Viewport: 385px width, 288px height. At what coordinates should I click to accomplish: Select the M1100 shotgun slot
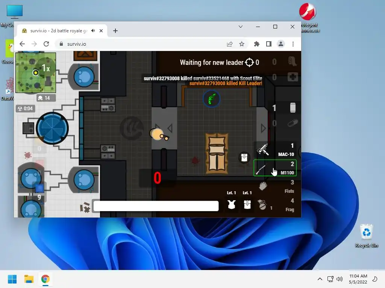(275, 168)
